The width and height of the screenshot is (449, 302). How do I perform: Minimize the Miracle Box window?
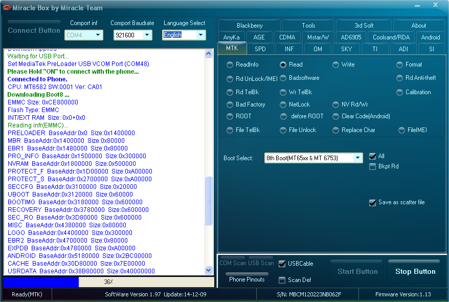[x=417, y=6]
